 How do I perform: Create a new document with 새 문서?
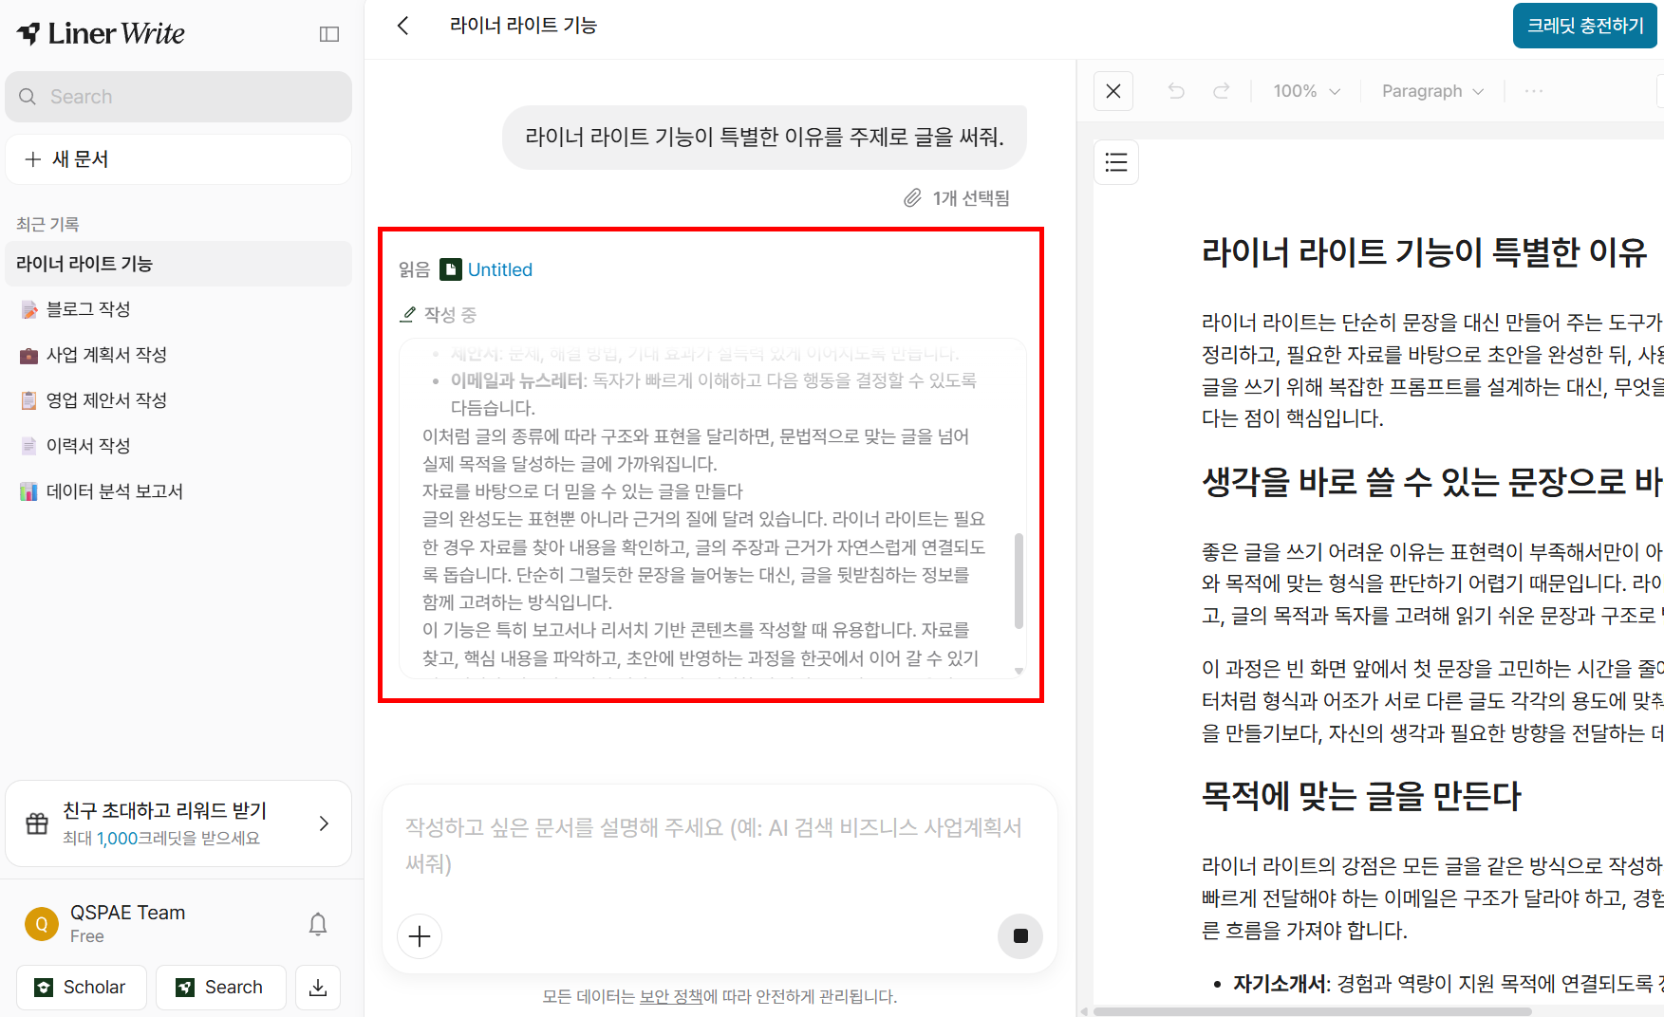point(178,159)
